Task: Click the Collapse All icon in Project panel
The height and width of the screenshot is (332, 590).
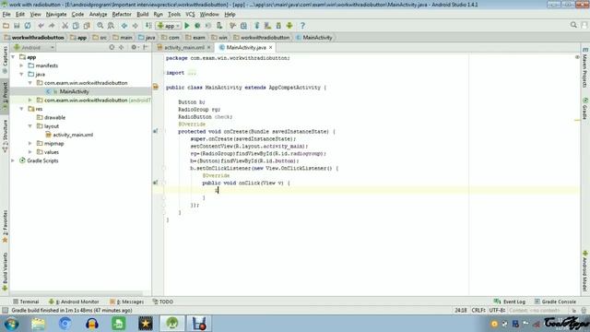Action: pyautogui.click(x=122, y=47)
